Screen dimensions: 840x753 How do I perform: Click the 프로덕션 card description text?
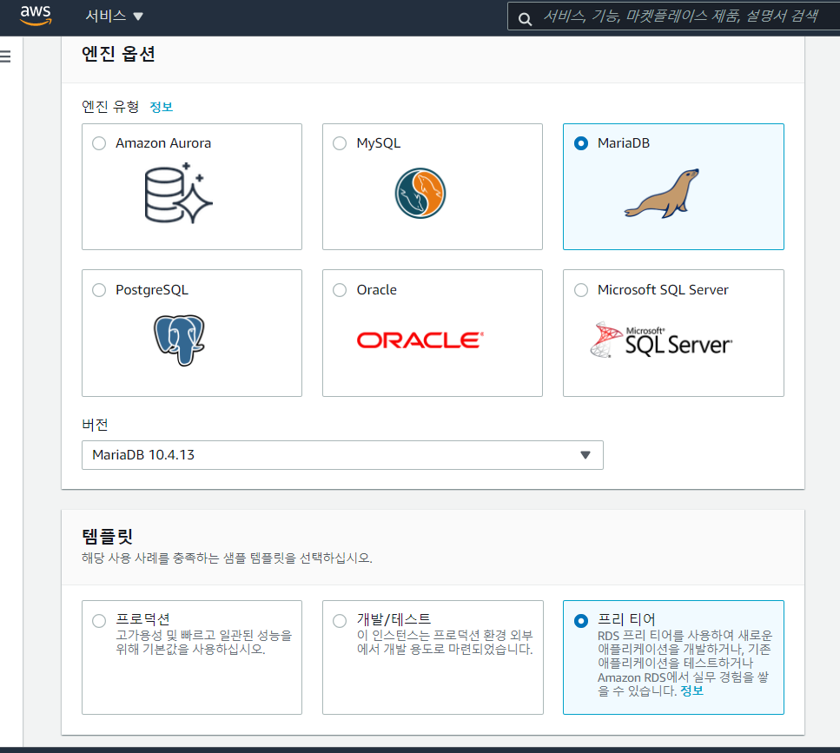click(x=203, y=642)
